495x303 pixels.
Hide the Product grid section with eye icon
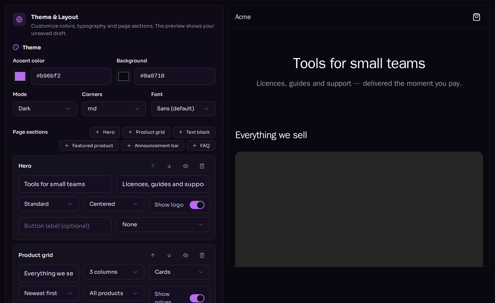point(186,255)
